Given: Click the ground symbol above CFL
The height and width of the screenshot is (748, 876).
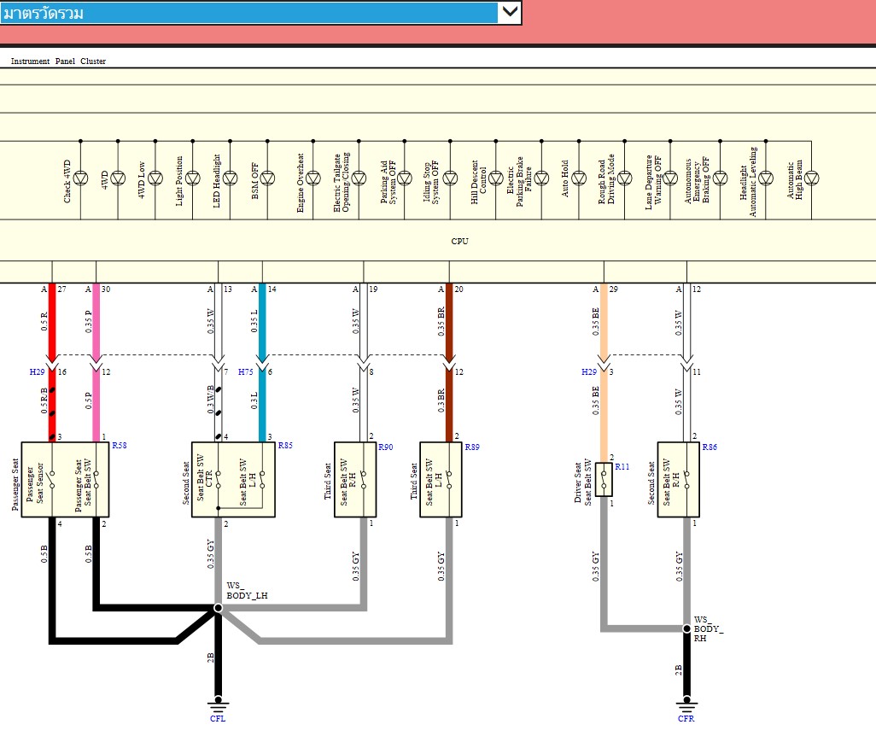Looking at the screenshot, I should point(218,705).
